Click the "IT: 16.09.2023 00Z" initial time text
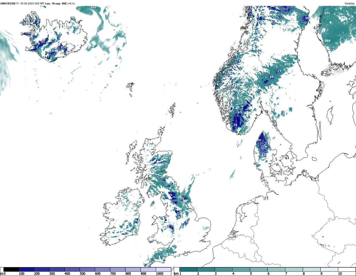 [28, 4]
